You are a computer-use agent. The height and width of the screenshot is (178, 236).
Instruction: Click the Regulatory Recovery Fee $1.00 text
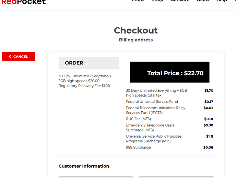coord(84,86)
